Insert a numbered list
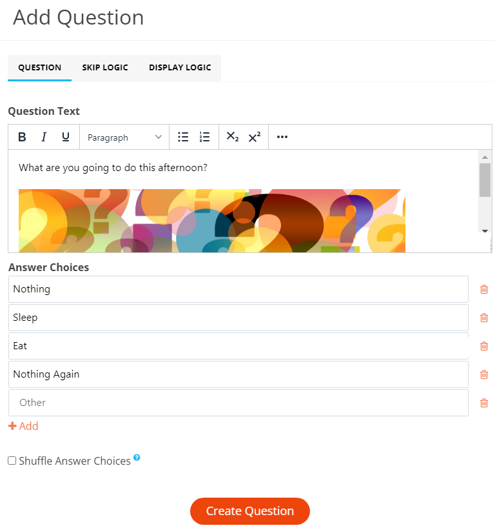This screenshot has width=495, height=528. click(x=205, y=137)
